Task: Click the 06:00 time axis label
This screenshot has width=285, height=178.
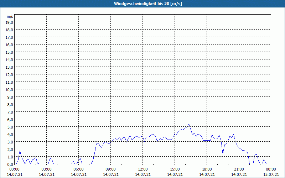Action: 78,169
